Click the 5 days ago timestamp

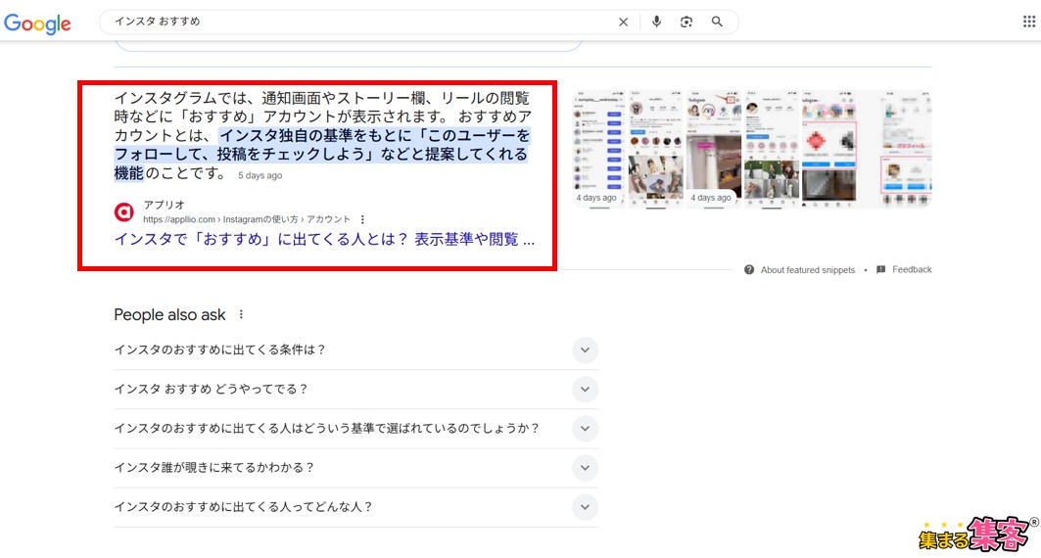(260, 176)
